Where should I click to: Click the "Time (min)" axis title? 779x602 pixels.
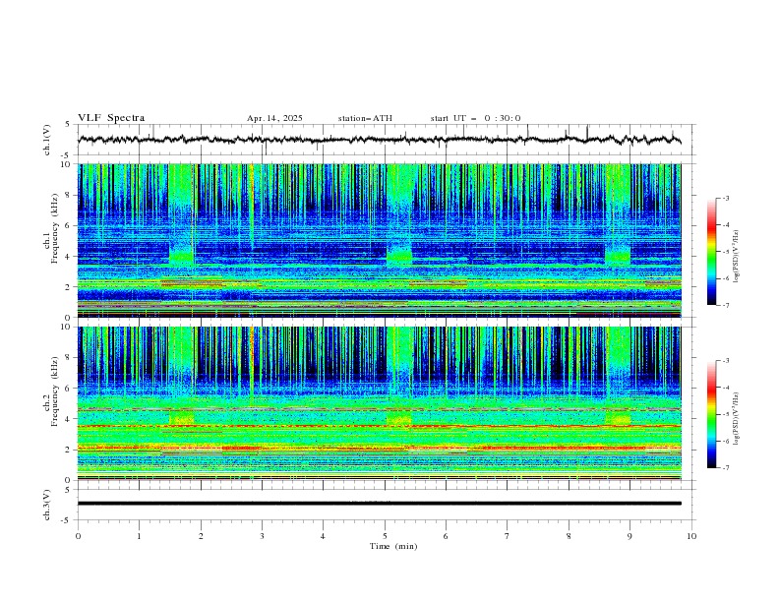tap(393, 546)
